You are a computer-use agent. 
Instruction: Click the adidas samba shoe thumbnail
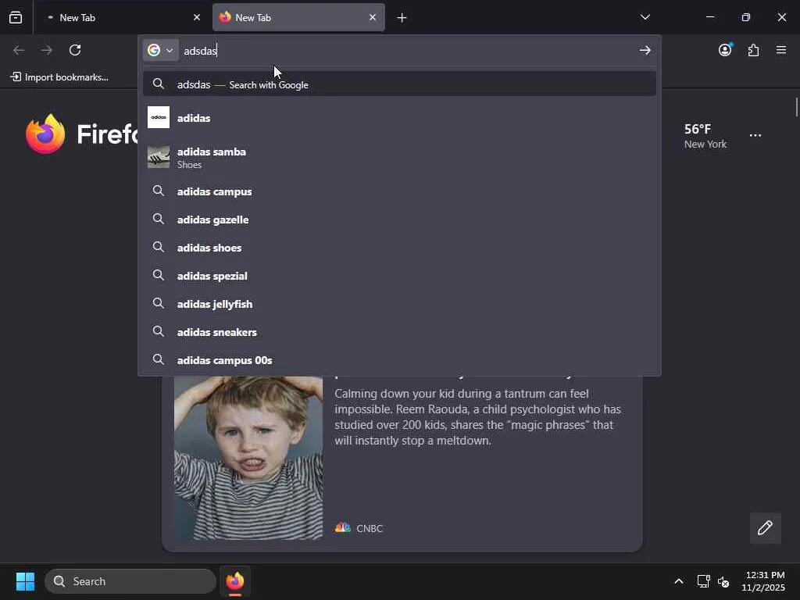click(159, 157)
